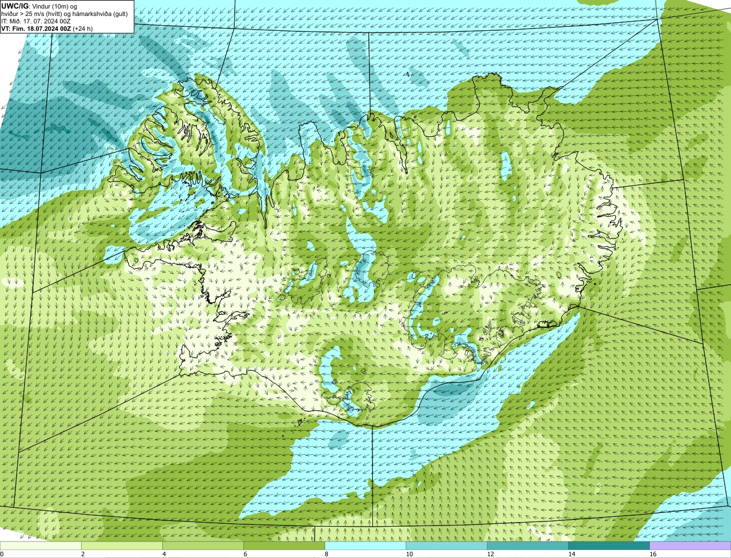The width and height of the screenshot is (731, 558).
Task: Click the pale yellow 0–2 legend swatch
Action: coord(41,546)
